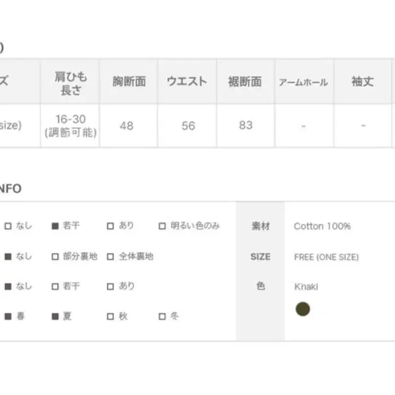Tick the empty 若干 checkbox
Viewport: 395px width, 395px height.
(x=55, y=286)
